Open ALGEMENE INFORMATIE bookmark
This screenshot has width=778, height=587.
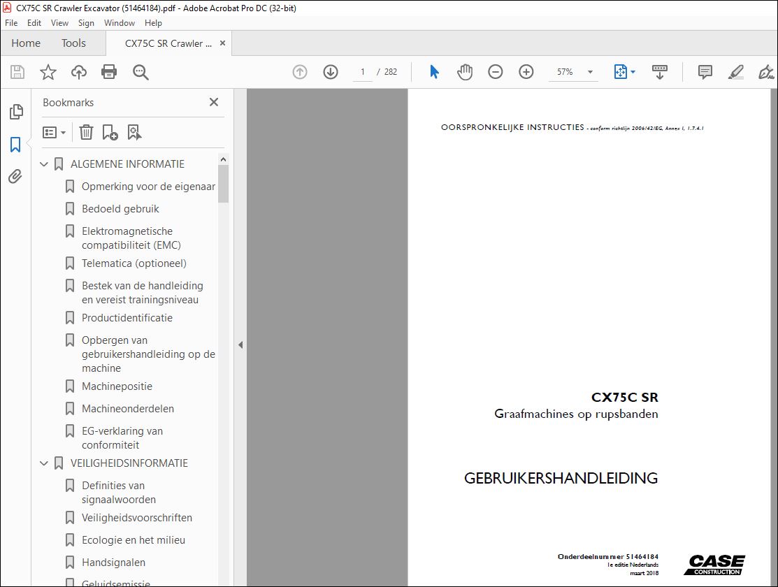click(x=127, y=164)
